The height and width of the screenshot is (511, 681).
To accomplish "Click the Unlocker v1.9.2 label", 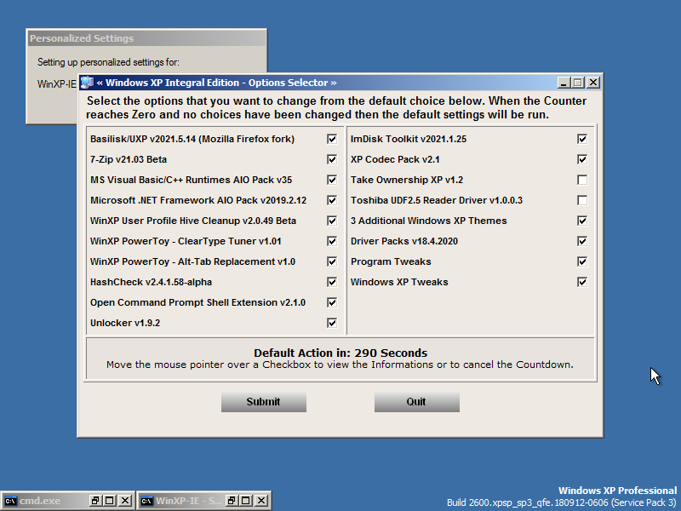I will pyautogui.click(x=125, y=323).
